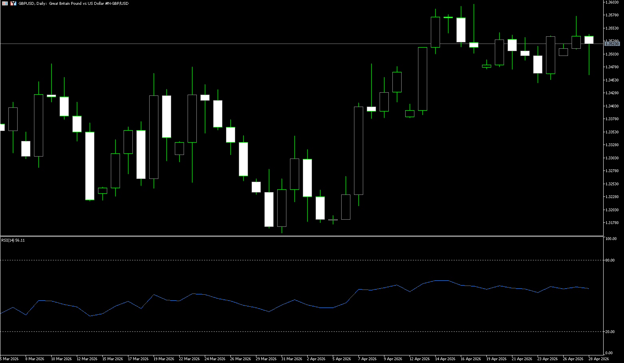Select the tall bullish candle on 7 Apr 2026
The image size is (624, 363).
(358, 151)
